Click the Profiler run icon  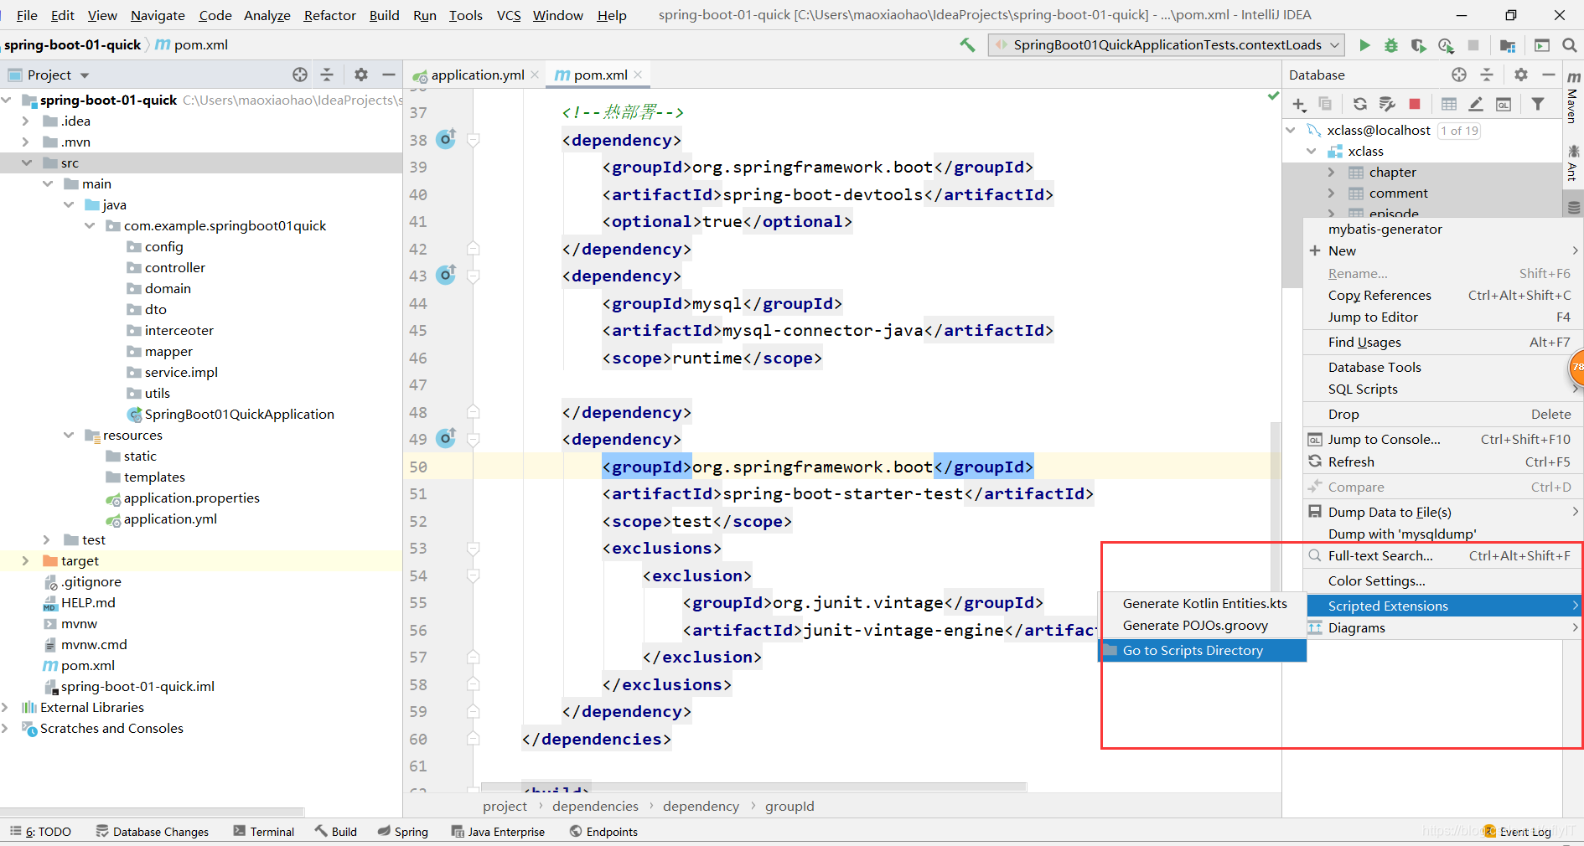pyautogui.click(x=1446, y=45)
